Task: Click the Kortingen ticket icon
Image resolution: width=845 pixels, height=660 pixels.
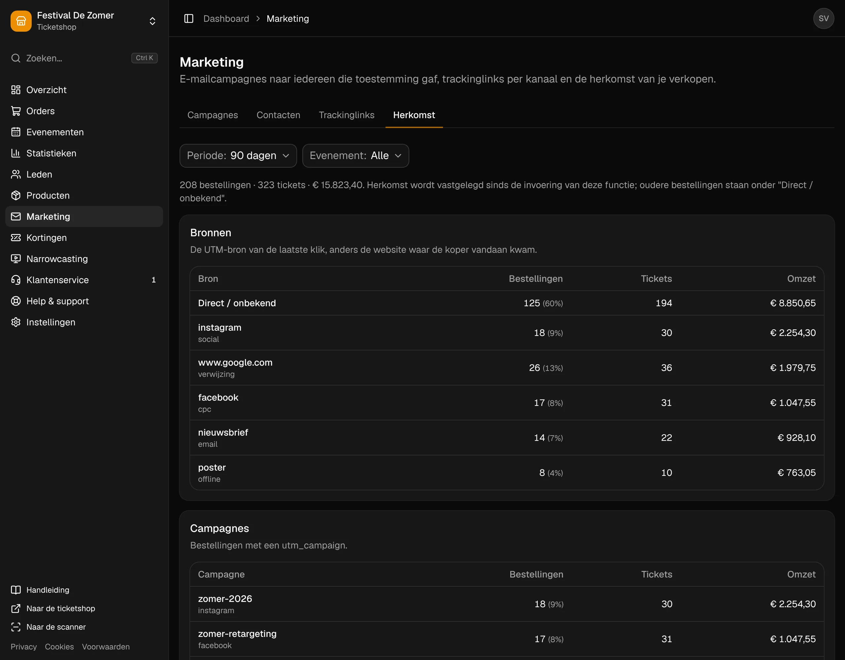Action: (x=16, y=238)
